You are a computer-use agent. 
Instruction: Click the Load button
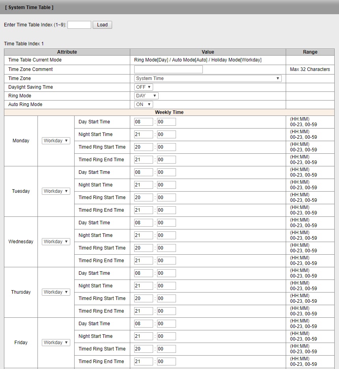(102, 25)
